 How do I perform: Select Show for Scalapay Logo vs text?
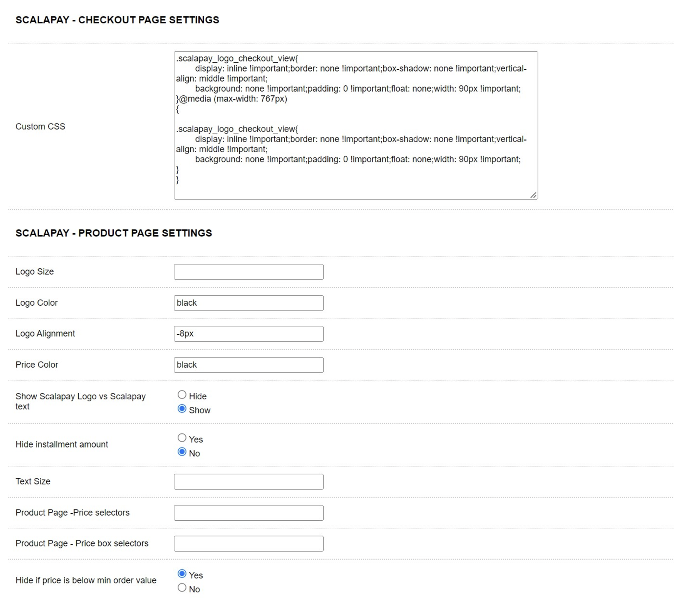coord(182,409)
